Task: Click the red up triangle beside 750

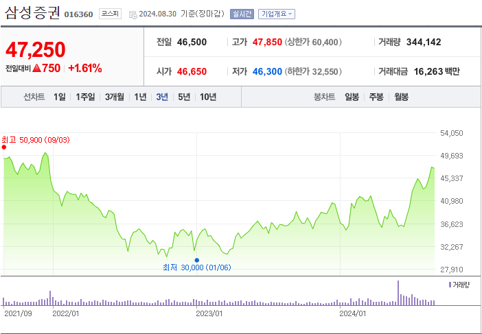Action: click(36, 68)
